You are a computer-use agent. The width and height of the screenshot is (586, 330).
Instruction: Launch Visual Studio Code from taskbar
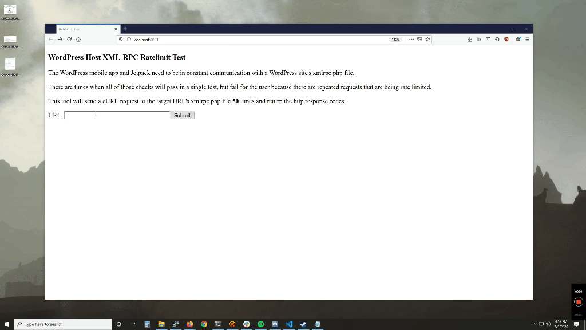pos(289,324)
